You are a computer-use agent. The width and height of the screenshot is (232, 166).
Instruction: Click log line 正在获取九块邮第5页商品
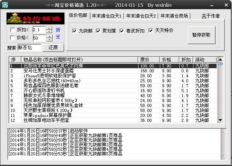point(65,154)
